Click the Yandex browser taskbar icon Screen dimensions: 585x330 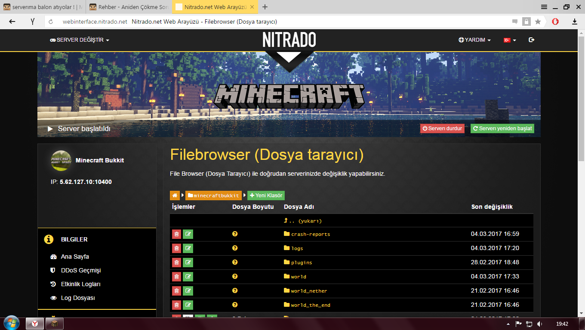35,324
